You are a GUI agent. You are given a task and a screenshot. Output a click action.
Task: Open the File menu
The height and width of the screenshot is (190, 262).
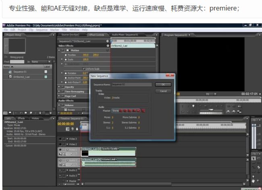[x=6, y=30]
